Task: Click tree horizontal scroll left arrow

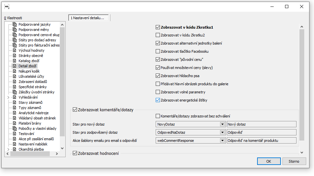Action: [7, 154]
